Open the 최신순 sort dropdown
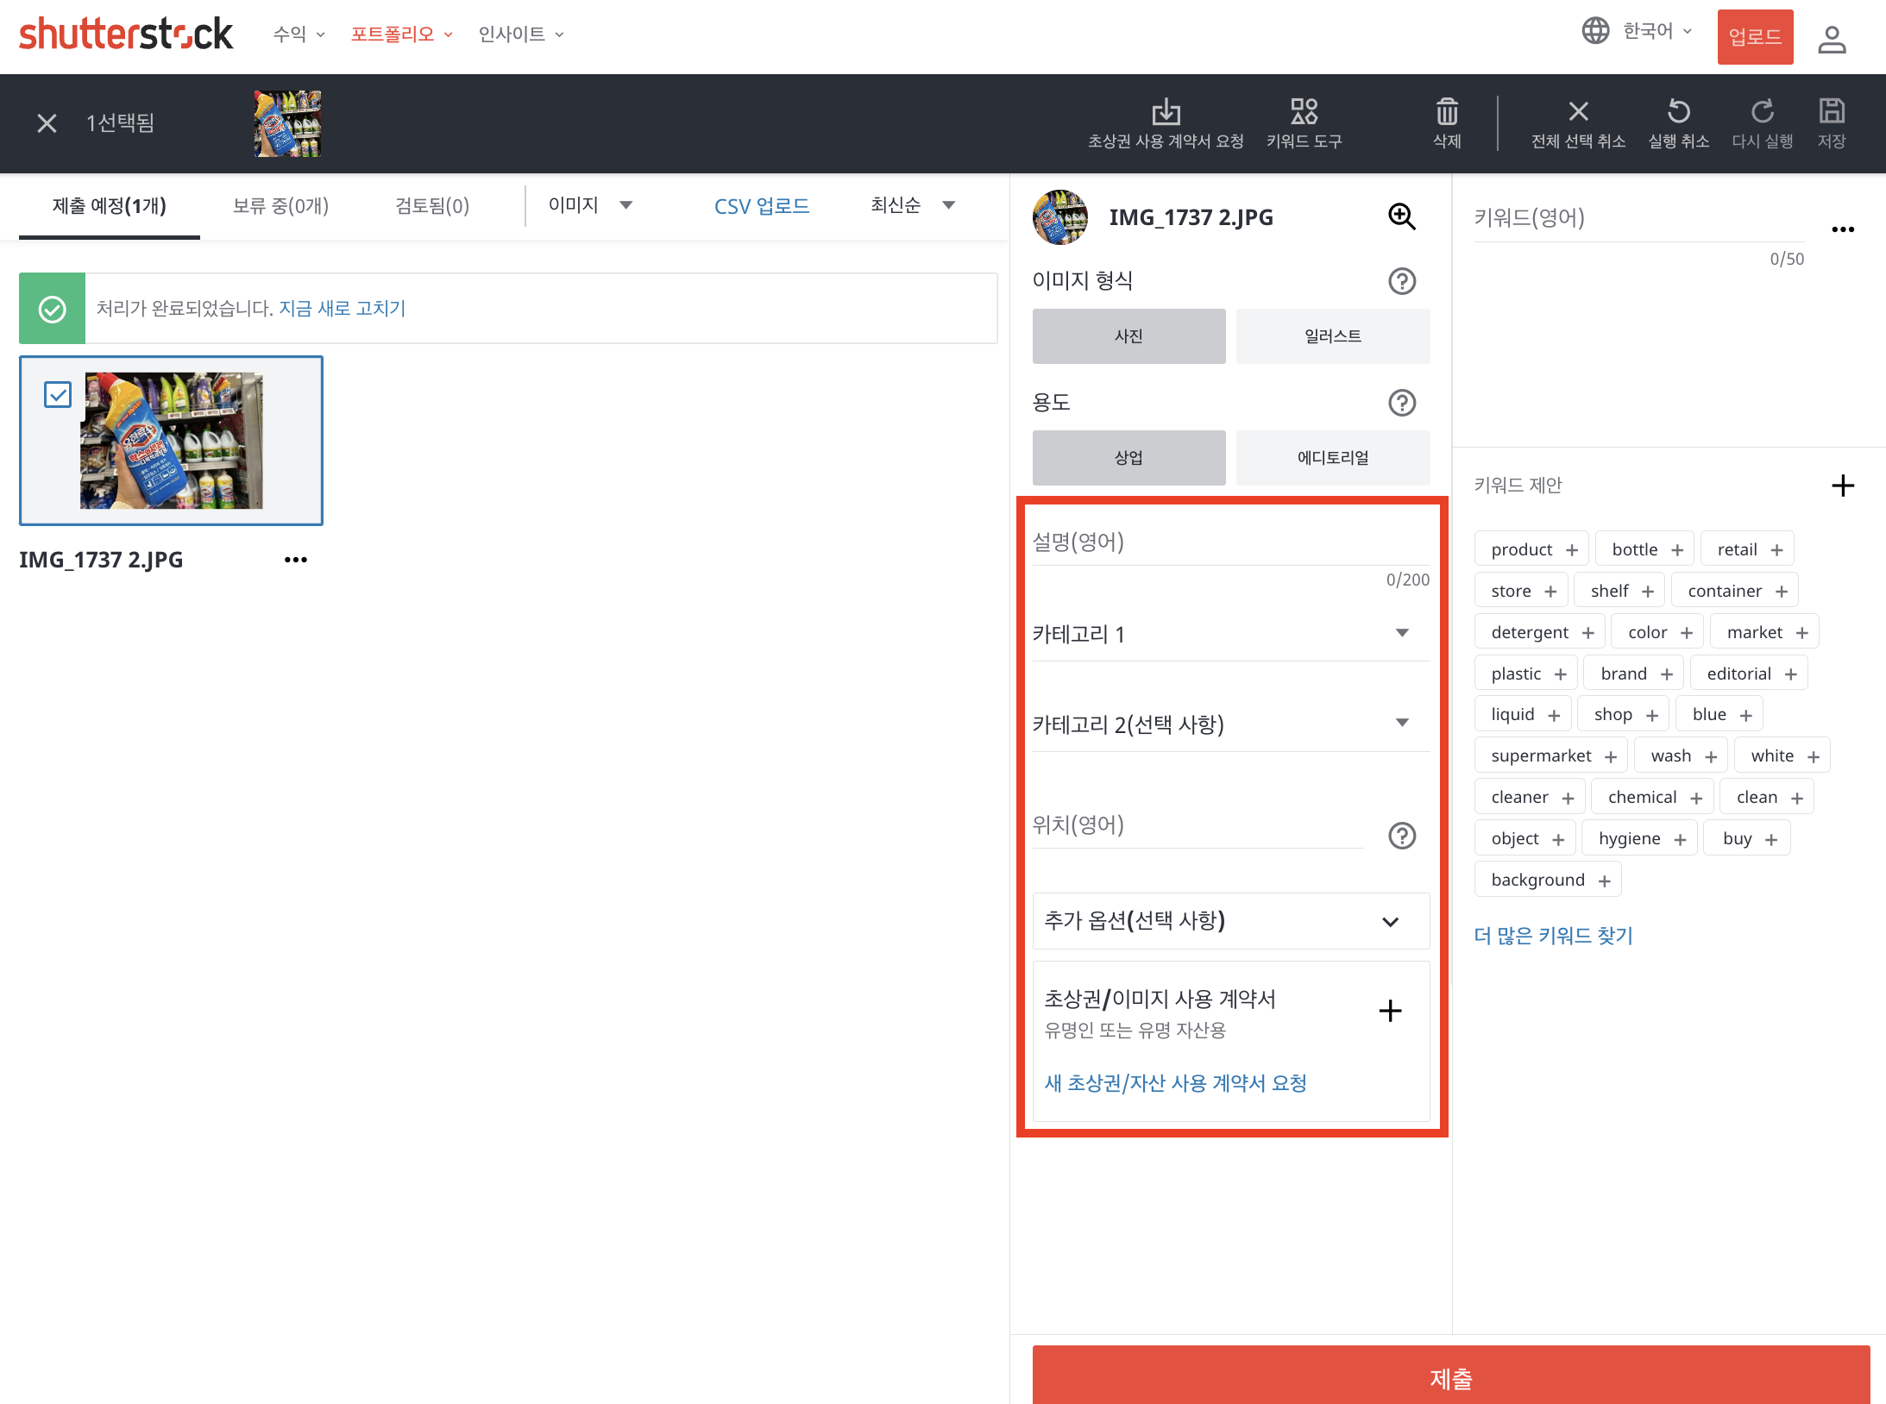Screen dimensions: 1886x1404 [x=911, y=205]
